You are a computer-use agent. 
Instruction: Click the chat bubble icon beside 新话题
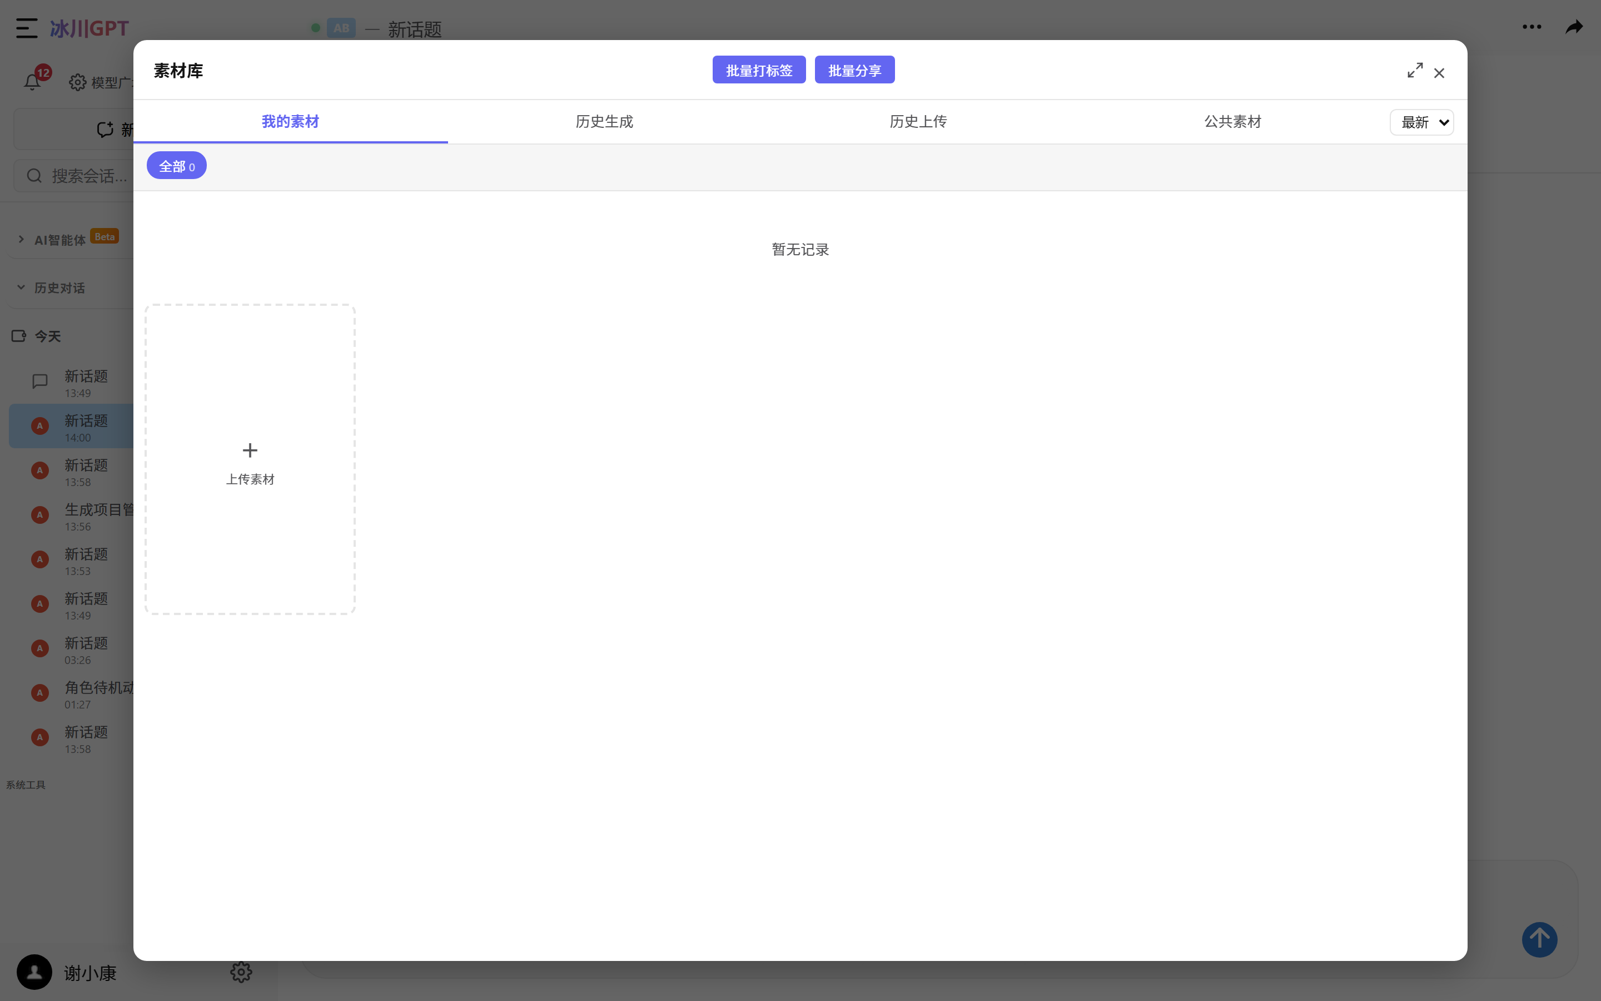(39, 381)
